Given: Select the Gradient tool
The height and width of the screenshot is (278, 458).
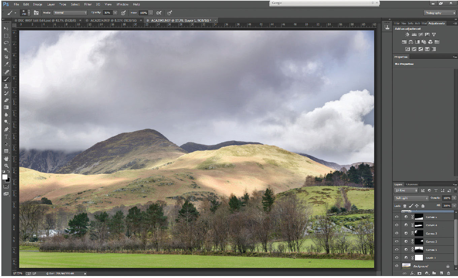Looking at the screenshot, I should tap(6, 107).
